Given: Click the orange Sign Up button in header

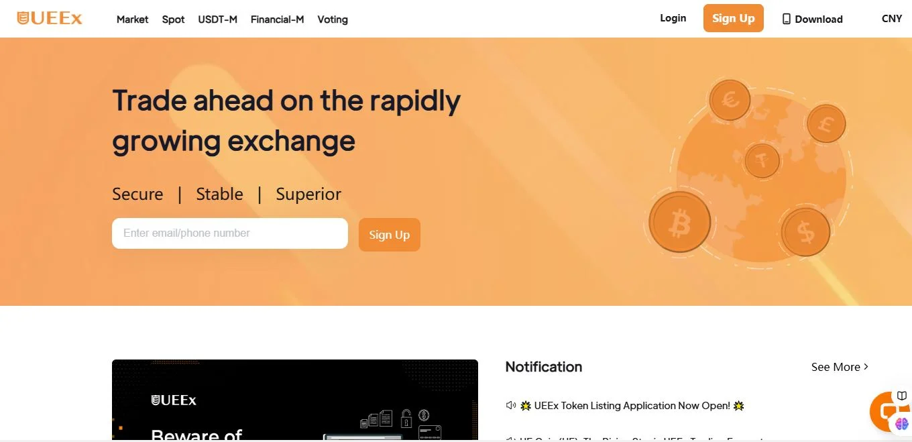Looking at the screenshot, I should 733,18.
